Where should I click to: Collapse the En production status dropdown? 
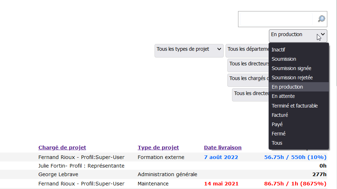point(298,35)
